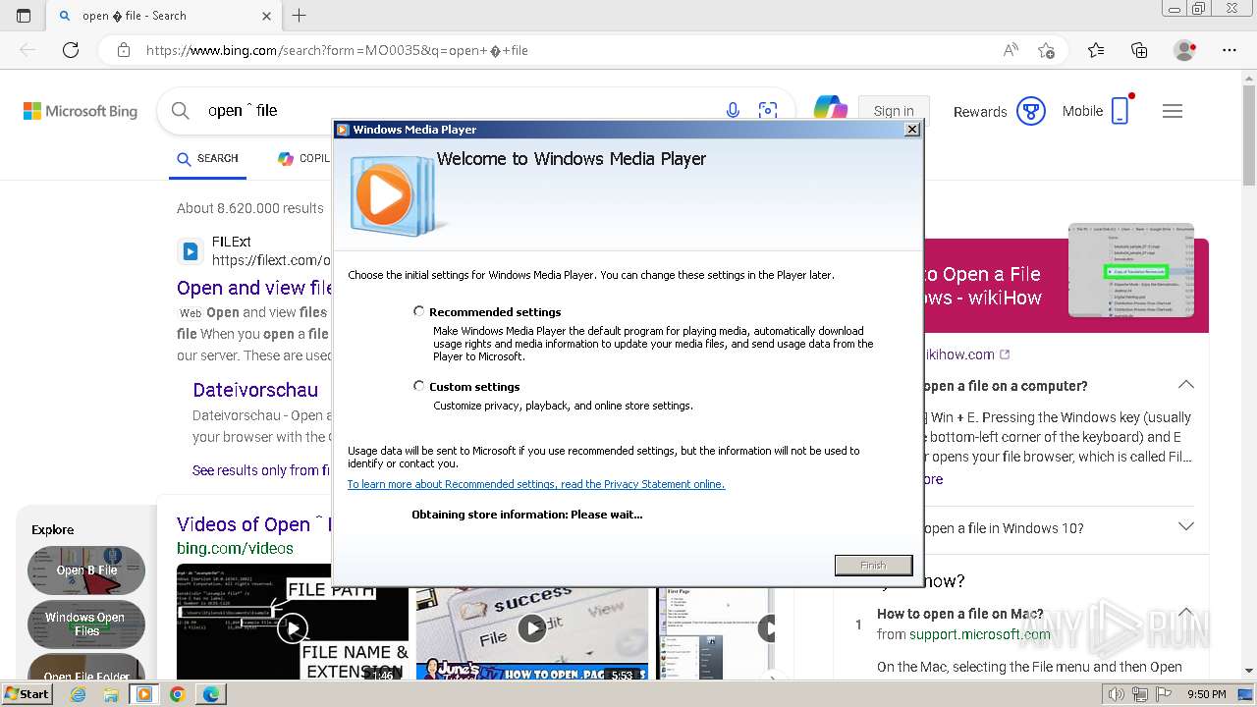The image size is (1257, 707).
Task: Collapse "open a file on a computer?" answer
Action: tap(1186, 385)
